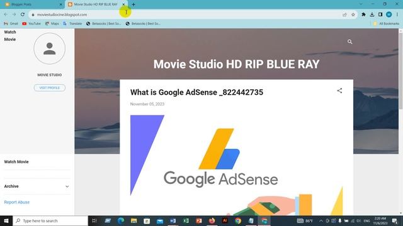Click the November 05, 2023 post date
Screen dimensions: 403x226
click(147, 104)
